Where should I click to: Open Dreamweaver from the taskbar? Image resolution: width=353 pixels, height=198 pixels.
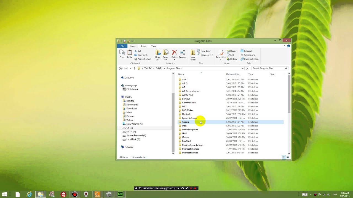pyautogui.click(x=120, y=194)
